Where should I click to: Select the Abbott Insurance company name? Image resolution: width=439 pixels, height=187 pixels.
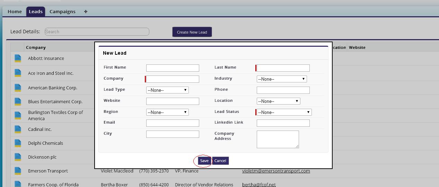point(46,58)
